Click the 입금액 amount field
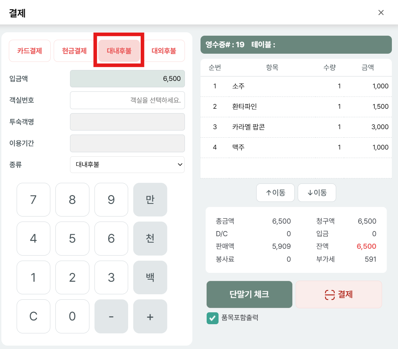Viewport: 398px width, 349px height. (x=127, y=79)
